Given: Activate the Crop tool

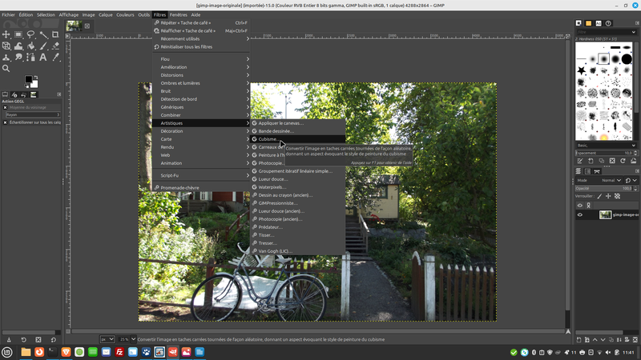Looking at the screenshot, I should click(x=54, y=34).
